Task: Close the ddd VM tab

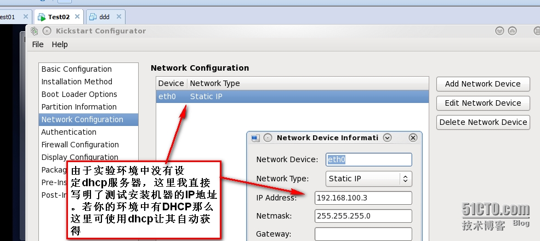Action: click(118, 17)
